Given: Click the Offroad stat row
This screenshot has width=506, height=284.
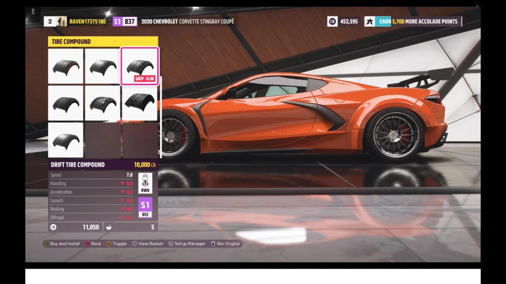Looking at the screenshot, I should 92,217.
